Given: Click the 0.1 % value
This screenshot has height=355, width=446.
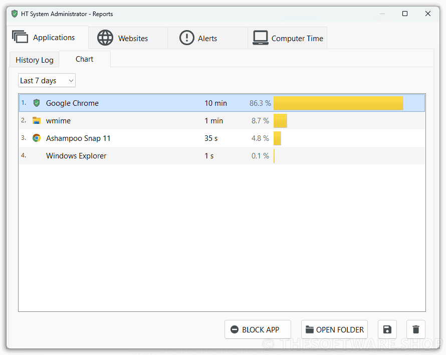Looking at the screenshot, I should [260, 156].
